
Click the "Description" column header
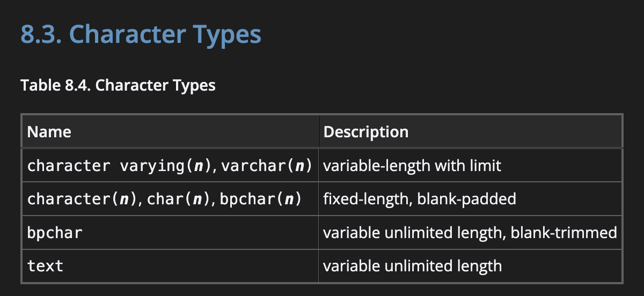click(x=366, y=132)
